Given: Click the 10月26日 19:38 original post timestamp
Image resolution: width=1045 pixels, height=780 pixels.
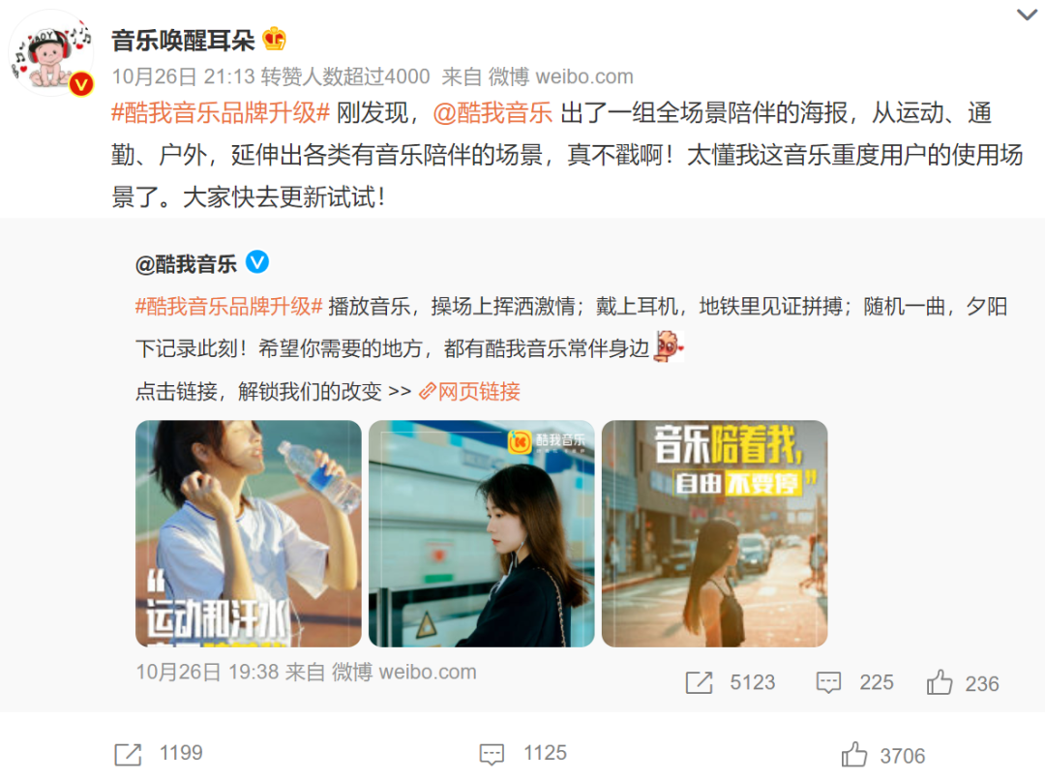Looking at the screenshot, I should (207, 672).
